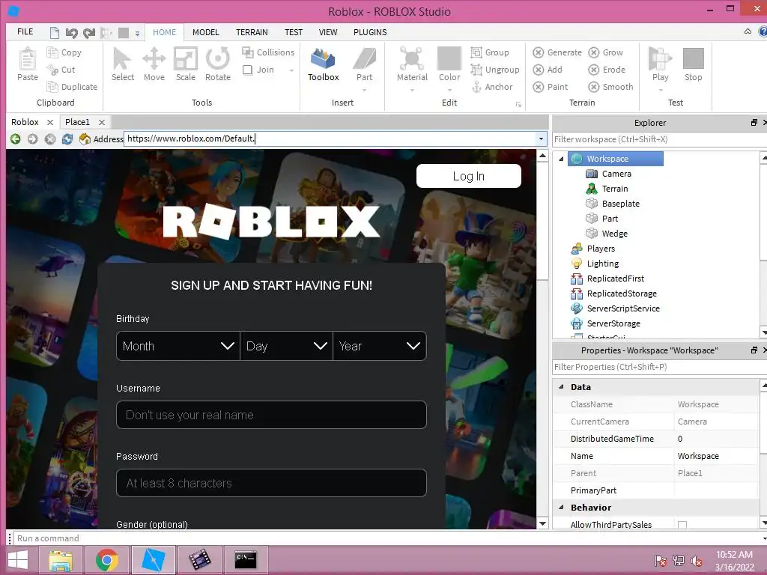Switch to the TERRAIN ribbon tab
This screenshot has width=767, height=575.
pyautogui.click(x=252, y=32)
